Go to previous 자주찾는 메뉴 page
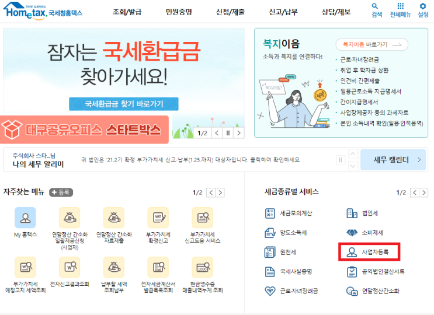The height and width of the screenshot is (315, 434). 211,192
